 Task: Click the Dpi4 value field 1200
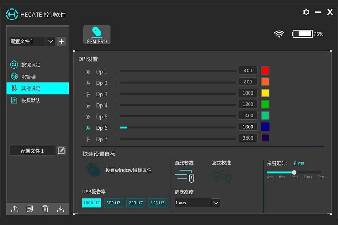[248, 104]
